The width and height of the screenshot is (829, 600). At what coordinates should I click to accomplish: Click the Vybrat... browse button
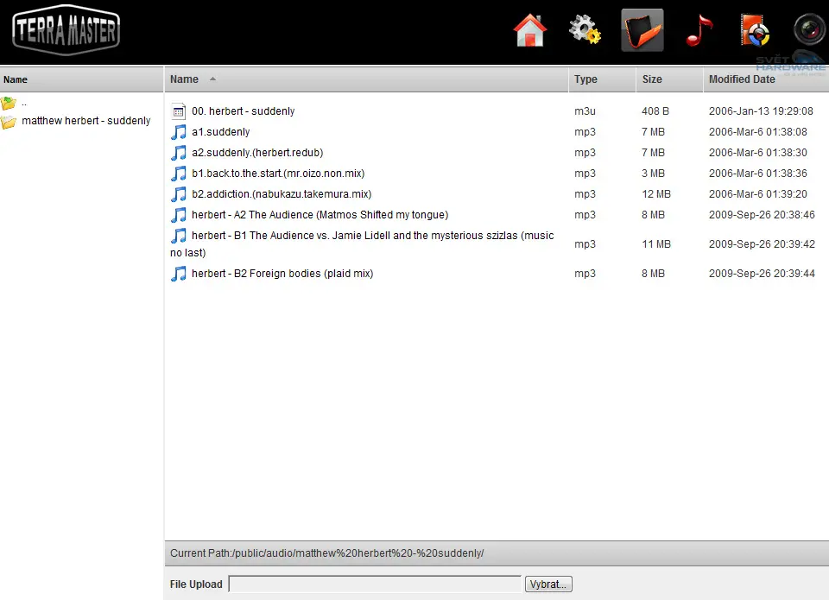pyautogui.click(x=548, y=584)
